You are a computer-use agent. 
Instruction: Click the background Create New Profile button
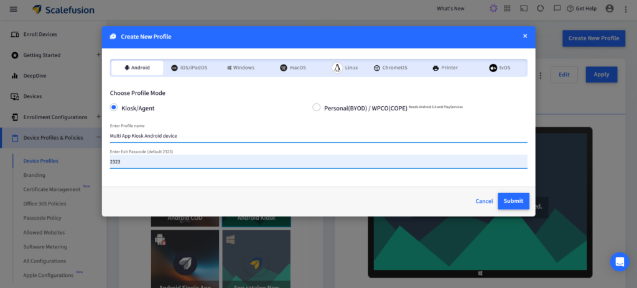click(x=593, y=38)
